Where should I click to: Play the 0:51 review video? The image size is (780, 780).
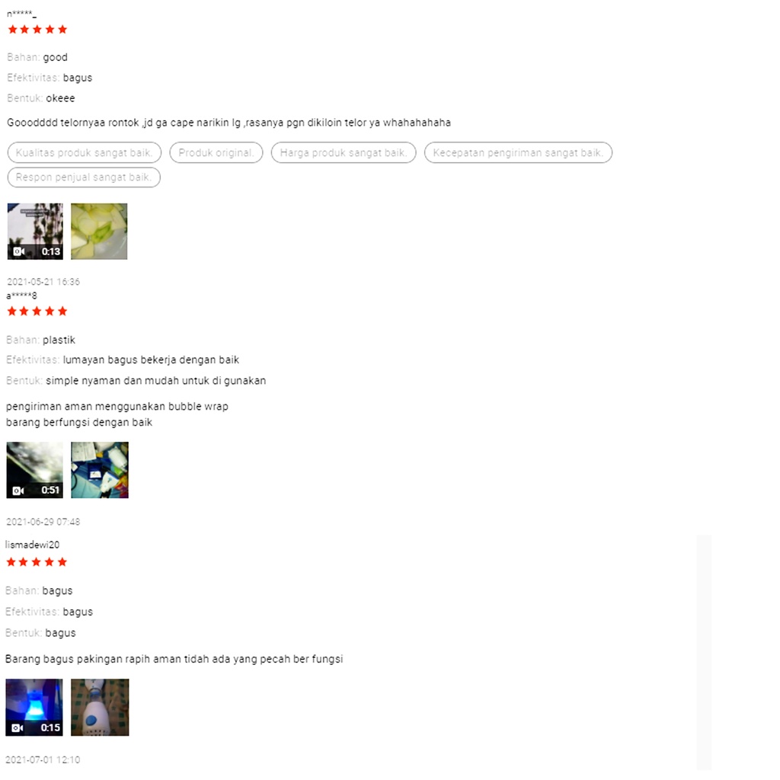click(x=35, y=470)
